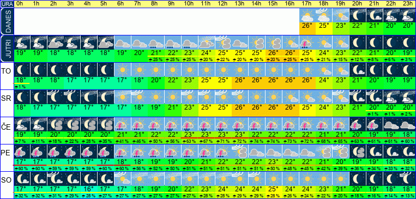Click the JUTRI 8h rain cloud icon

pyautogui.click(x=156, y=43)
